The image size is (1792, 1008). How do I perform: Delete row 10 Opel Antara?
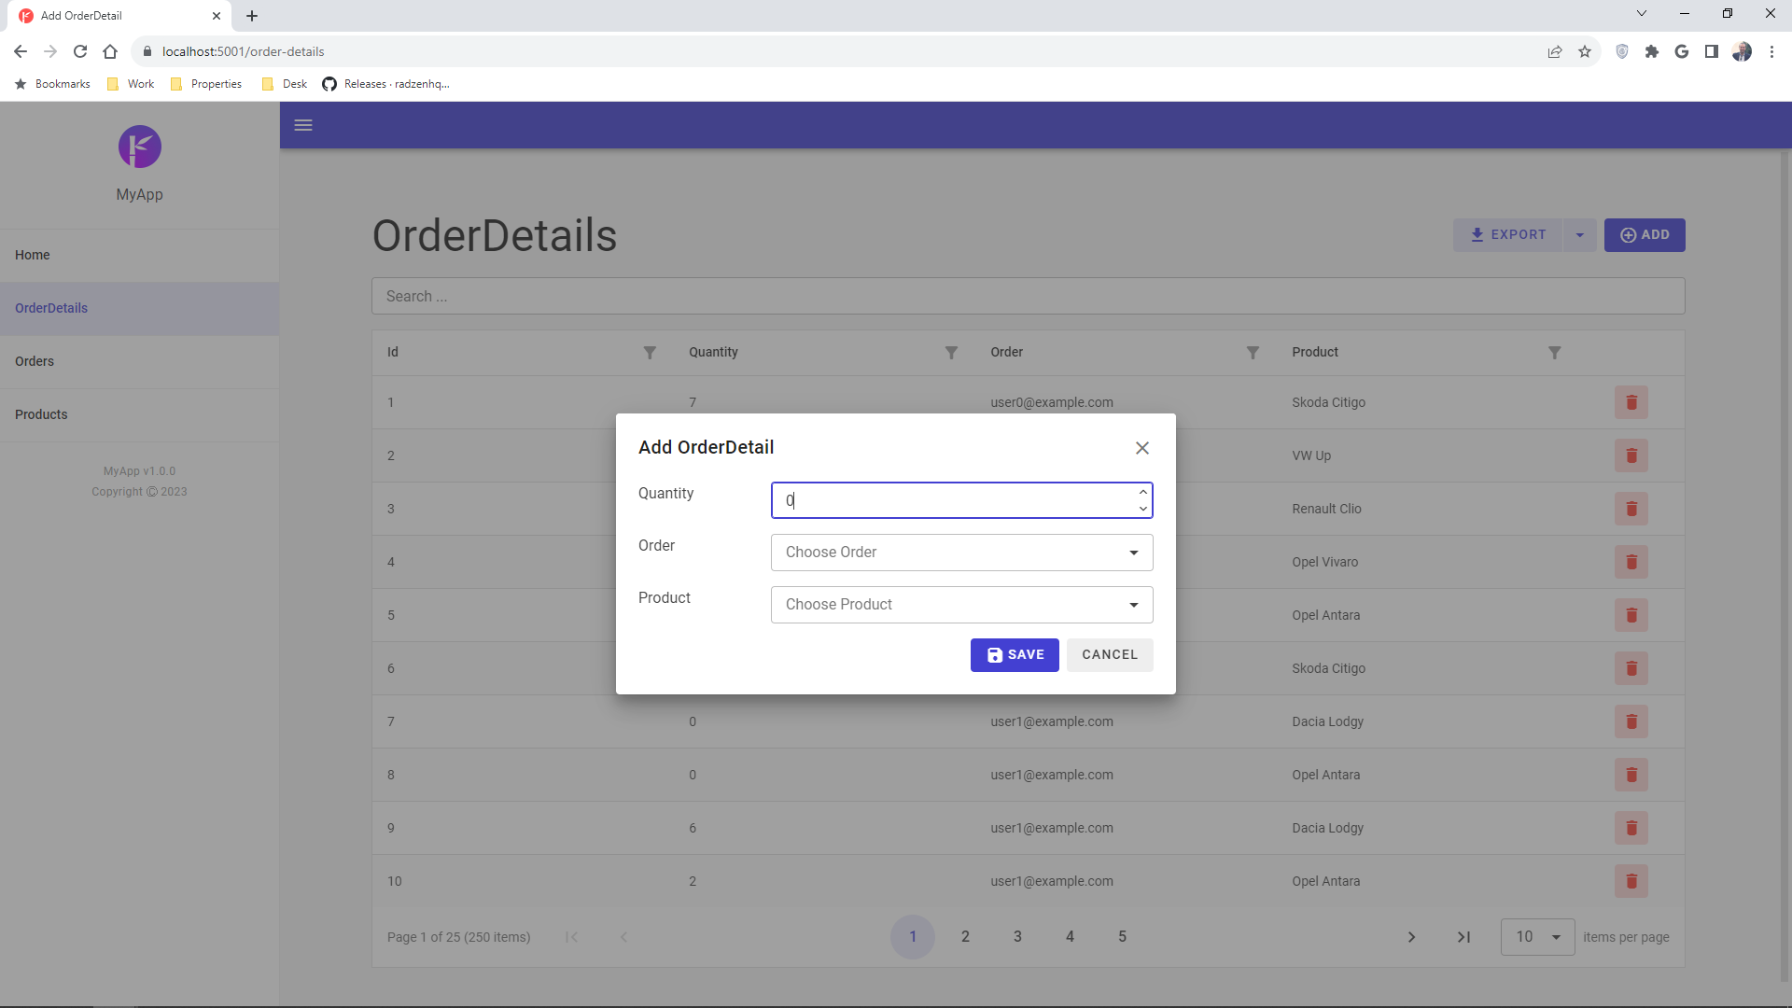(x=1631, y=881)
